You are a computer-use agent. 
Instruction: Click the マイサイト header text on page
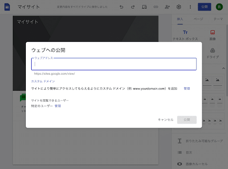[28, 22]
